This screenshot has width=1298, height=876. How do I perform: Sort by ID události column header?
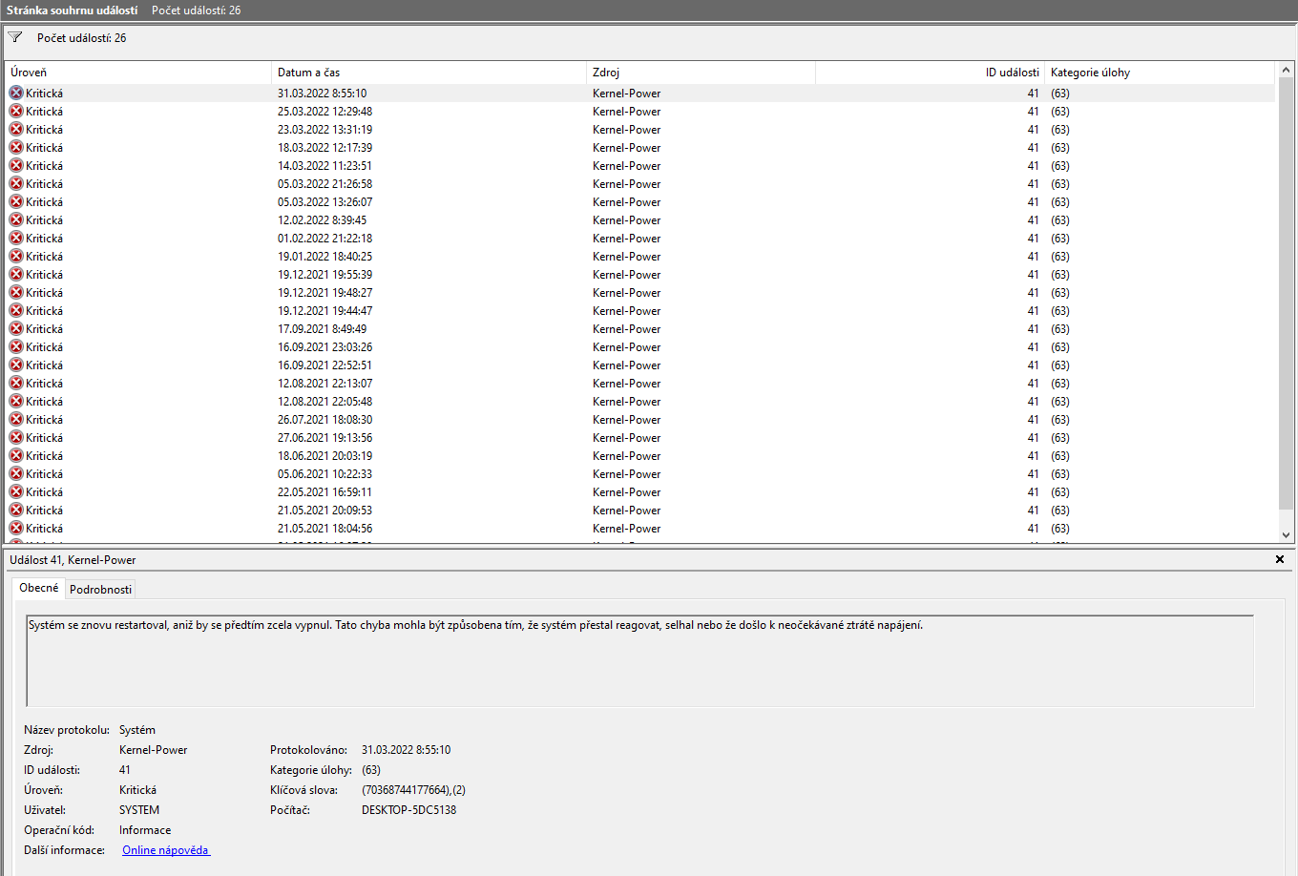[930, 73]
